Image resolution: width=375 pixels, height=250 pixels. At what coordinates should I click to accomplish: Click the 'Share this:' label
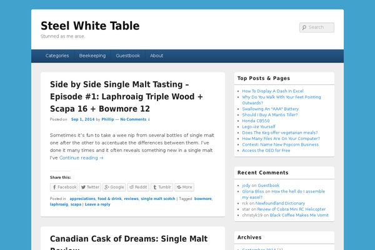(x=60, y=177)
